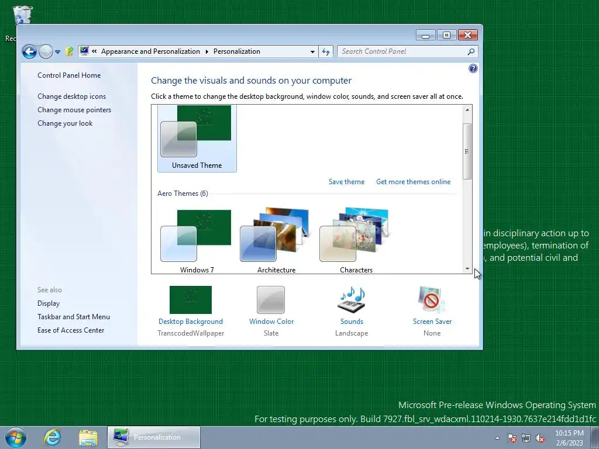Click the Back navigation arrow button
The image size is (599, 449).
[x=29, y=51]
